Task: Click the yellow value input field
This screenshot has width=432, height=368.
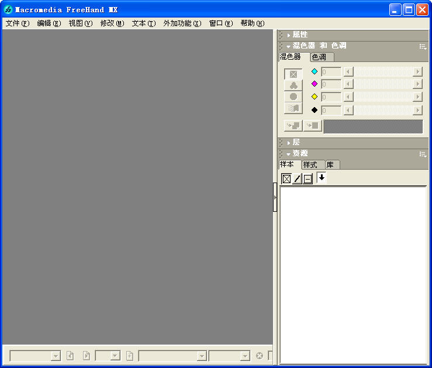Action: (331, 97)
